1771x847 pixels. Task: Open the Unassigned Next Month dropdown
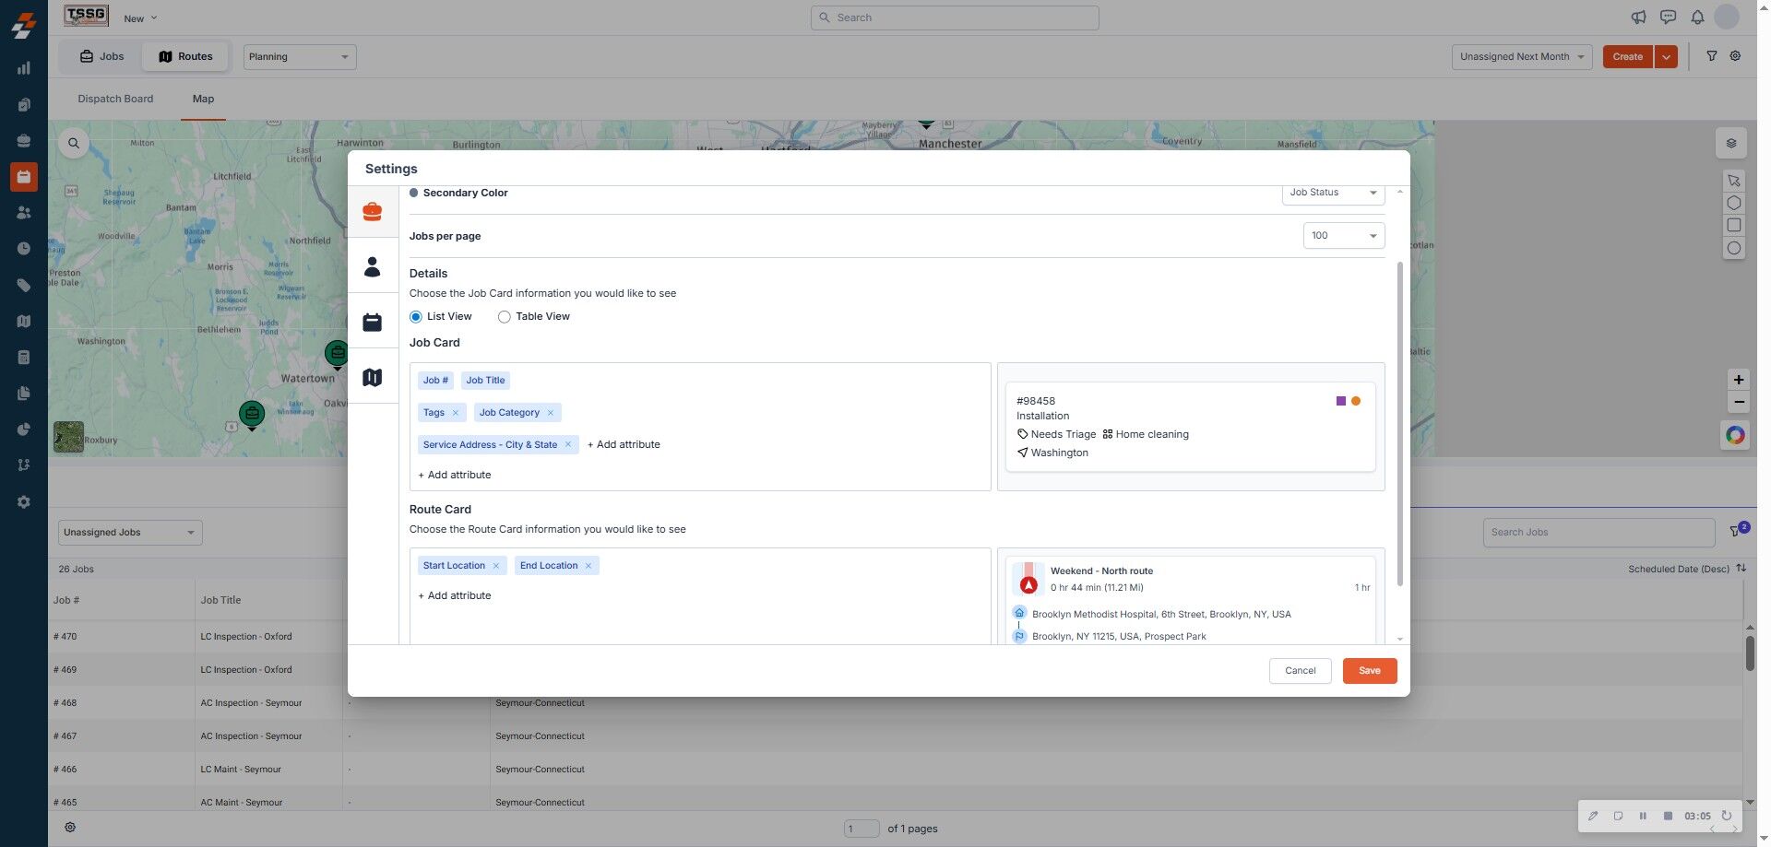coord(1522,57)
